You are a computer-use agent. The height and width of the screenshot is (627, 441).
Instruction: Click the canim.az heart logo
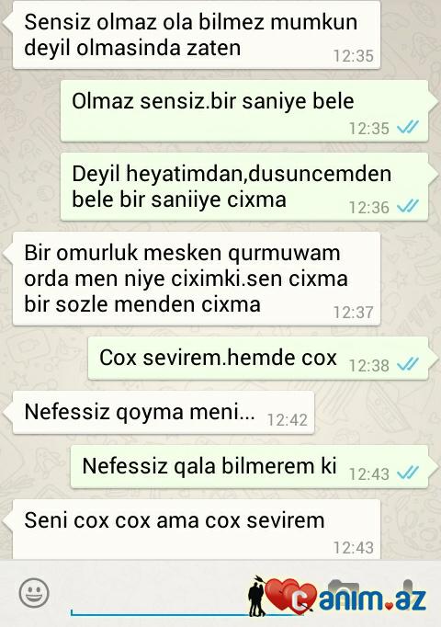(x=288, y=596)
